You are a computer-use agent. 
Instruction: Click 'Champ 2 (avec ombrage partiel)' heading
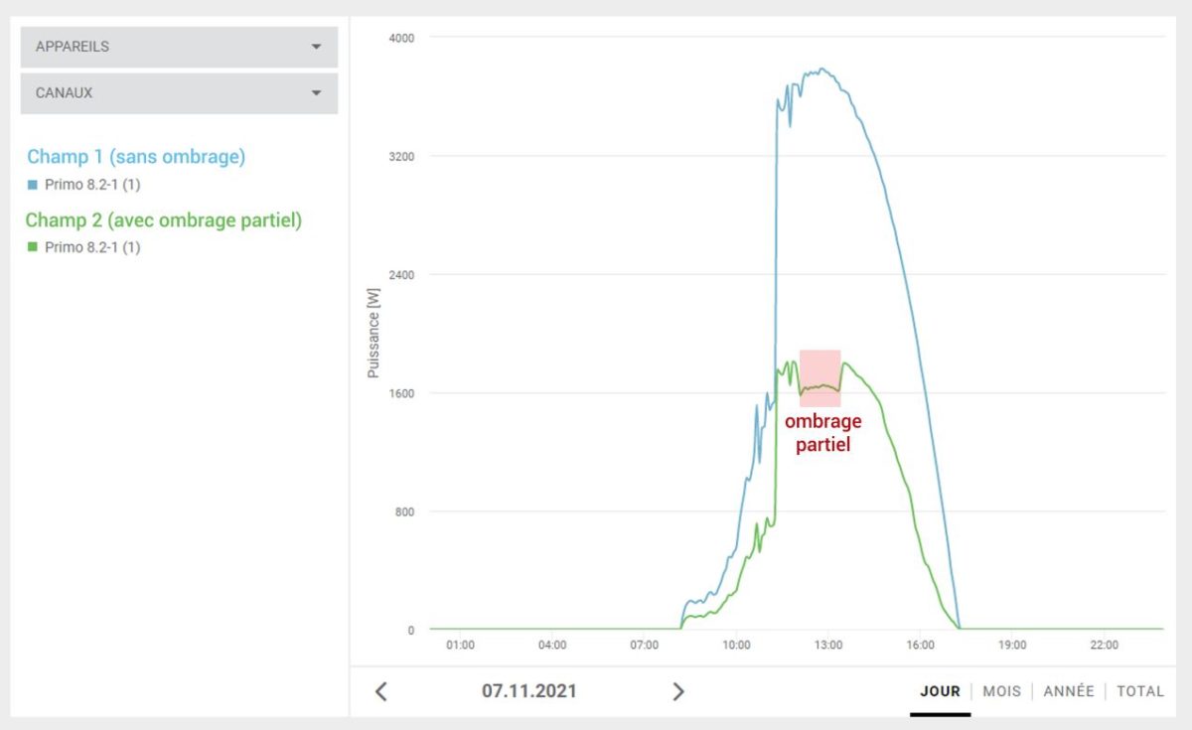click(x=164, y=220)
